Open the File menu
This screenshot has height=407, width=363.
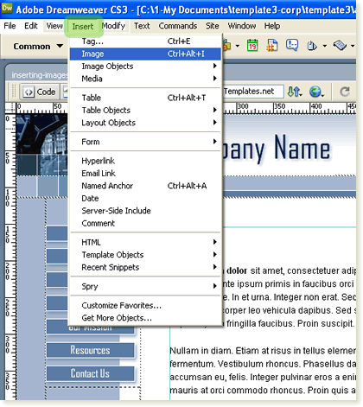10,26
